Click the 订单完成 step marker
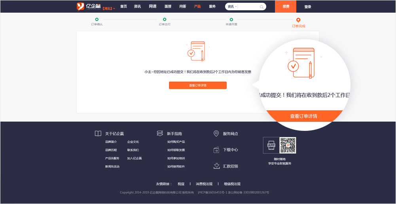The image size is (396, 204). pos(298,20)
